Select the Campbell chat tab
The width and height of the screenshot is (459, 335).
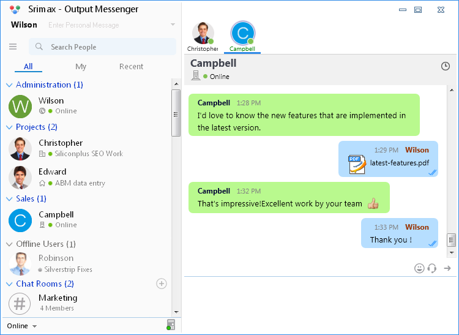coord(242,37)
